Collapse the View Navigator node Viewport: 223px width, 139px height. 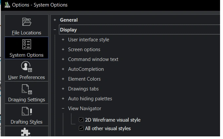tap(63, 109)
